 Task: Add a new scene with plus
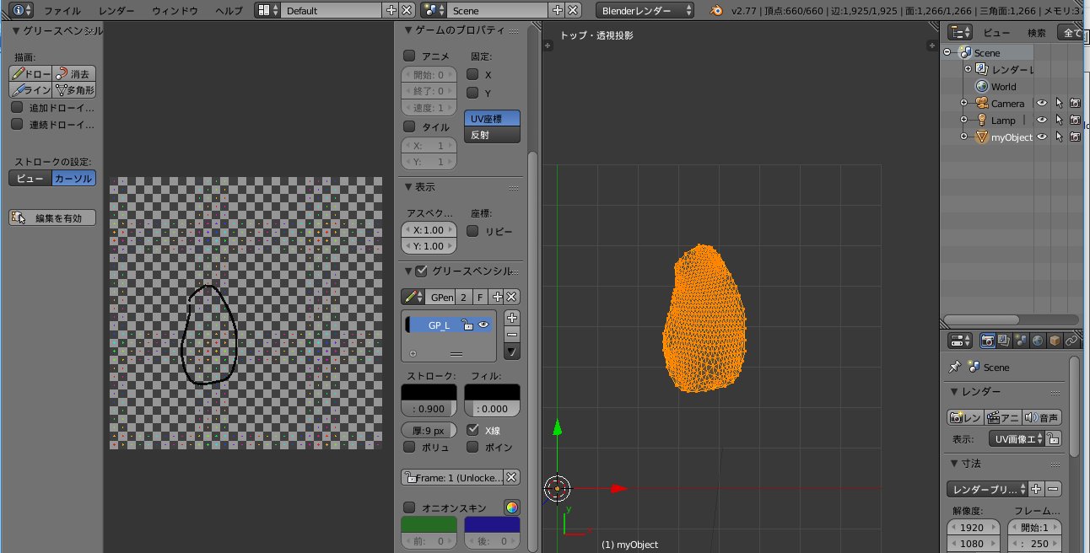pos(557,10)
